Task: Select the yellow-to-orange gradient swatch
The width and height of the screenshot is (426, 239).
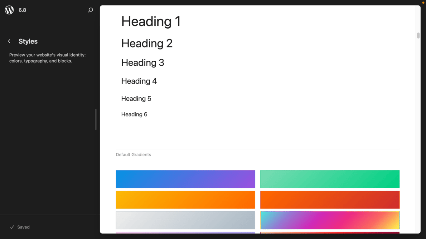Action: pos(185,199)
